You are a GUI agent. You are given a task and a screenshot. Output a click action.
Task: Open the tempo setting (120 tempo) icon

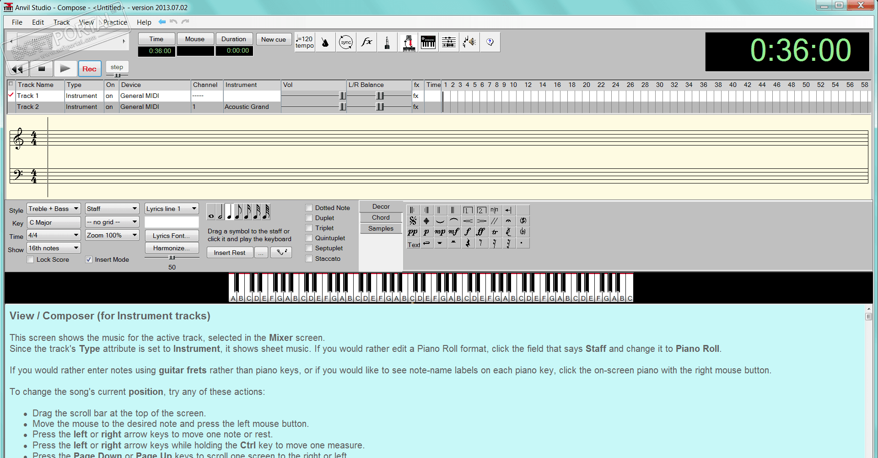point(305,42)
